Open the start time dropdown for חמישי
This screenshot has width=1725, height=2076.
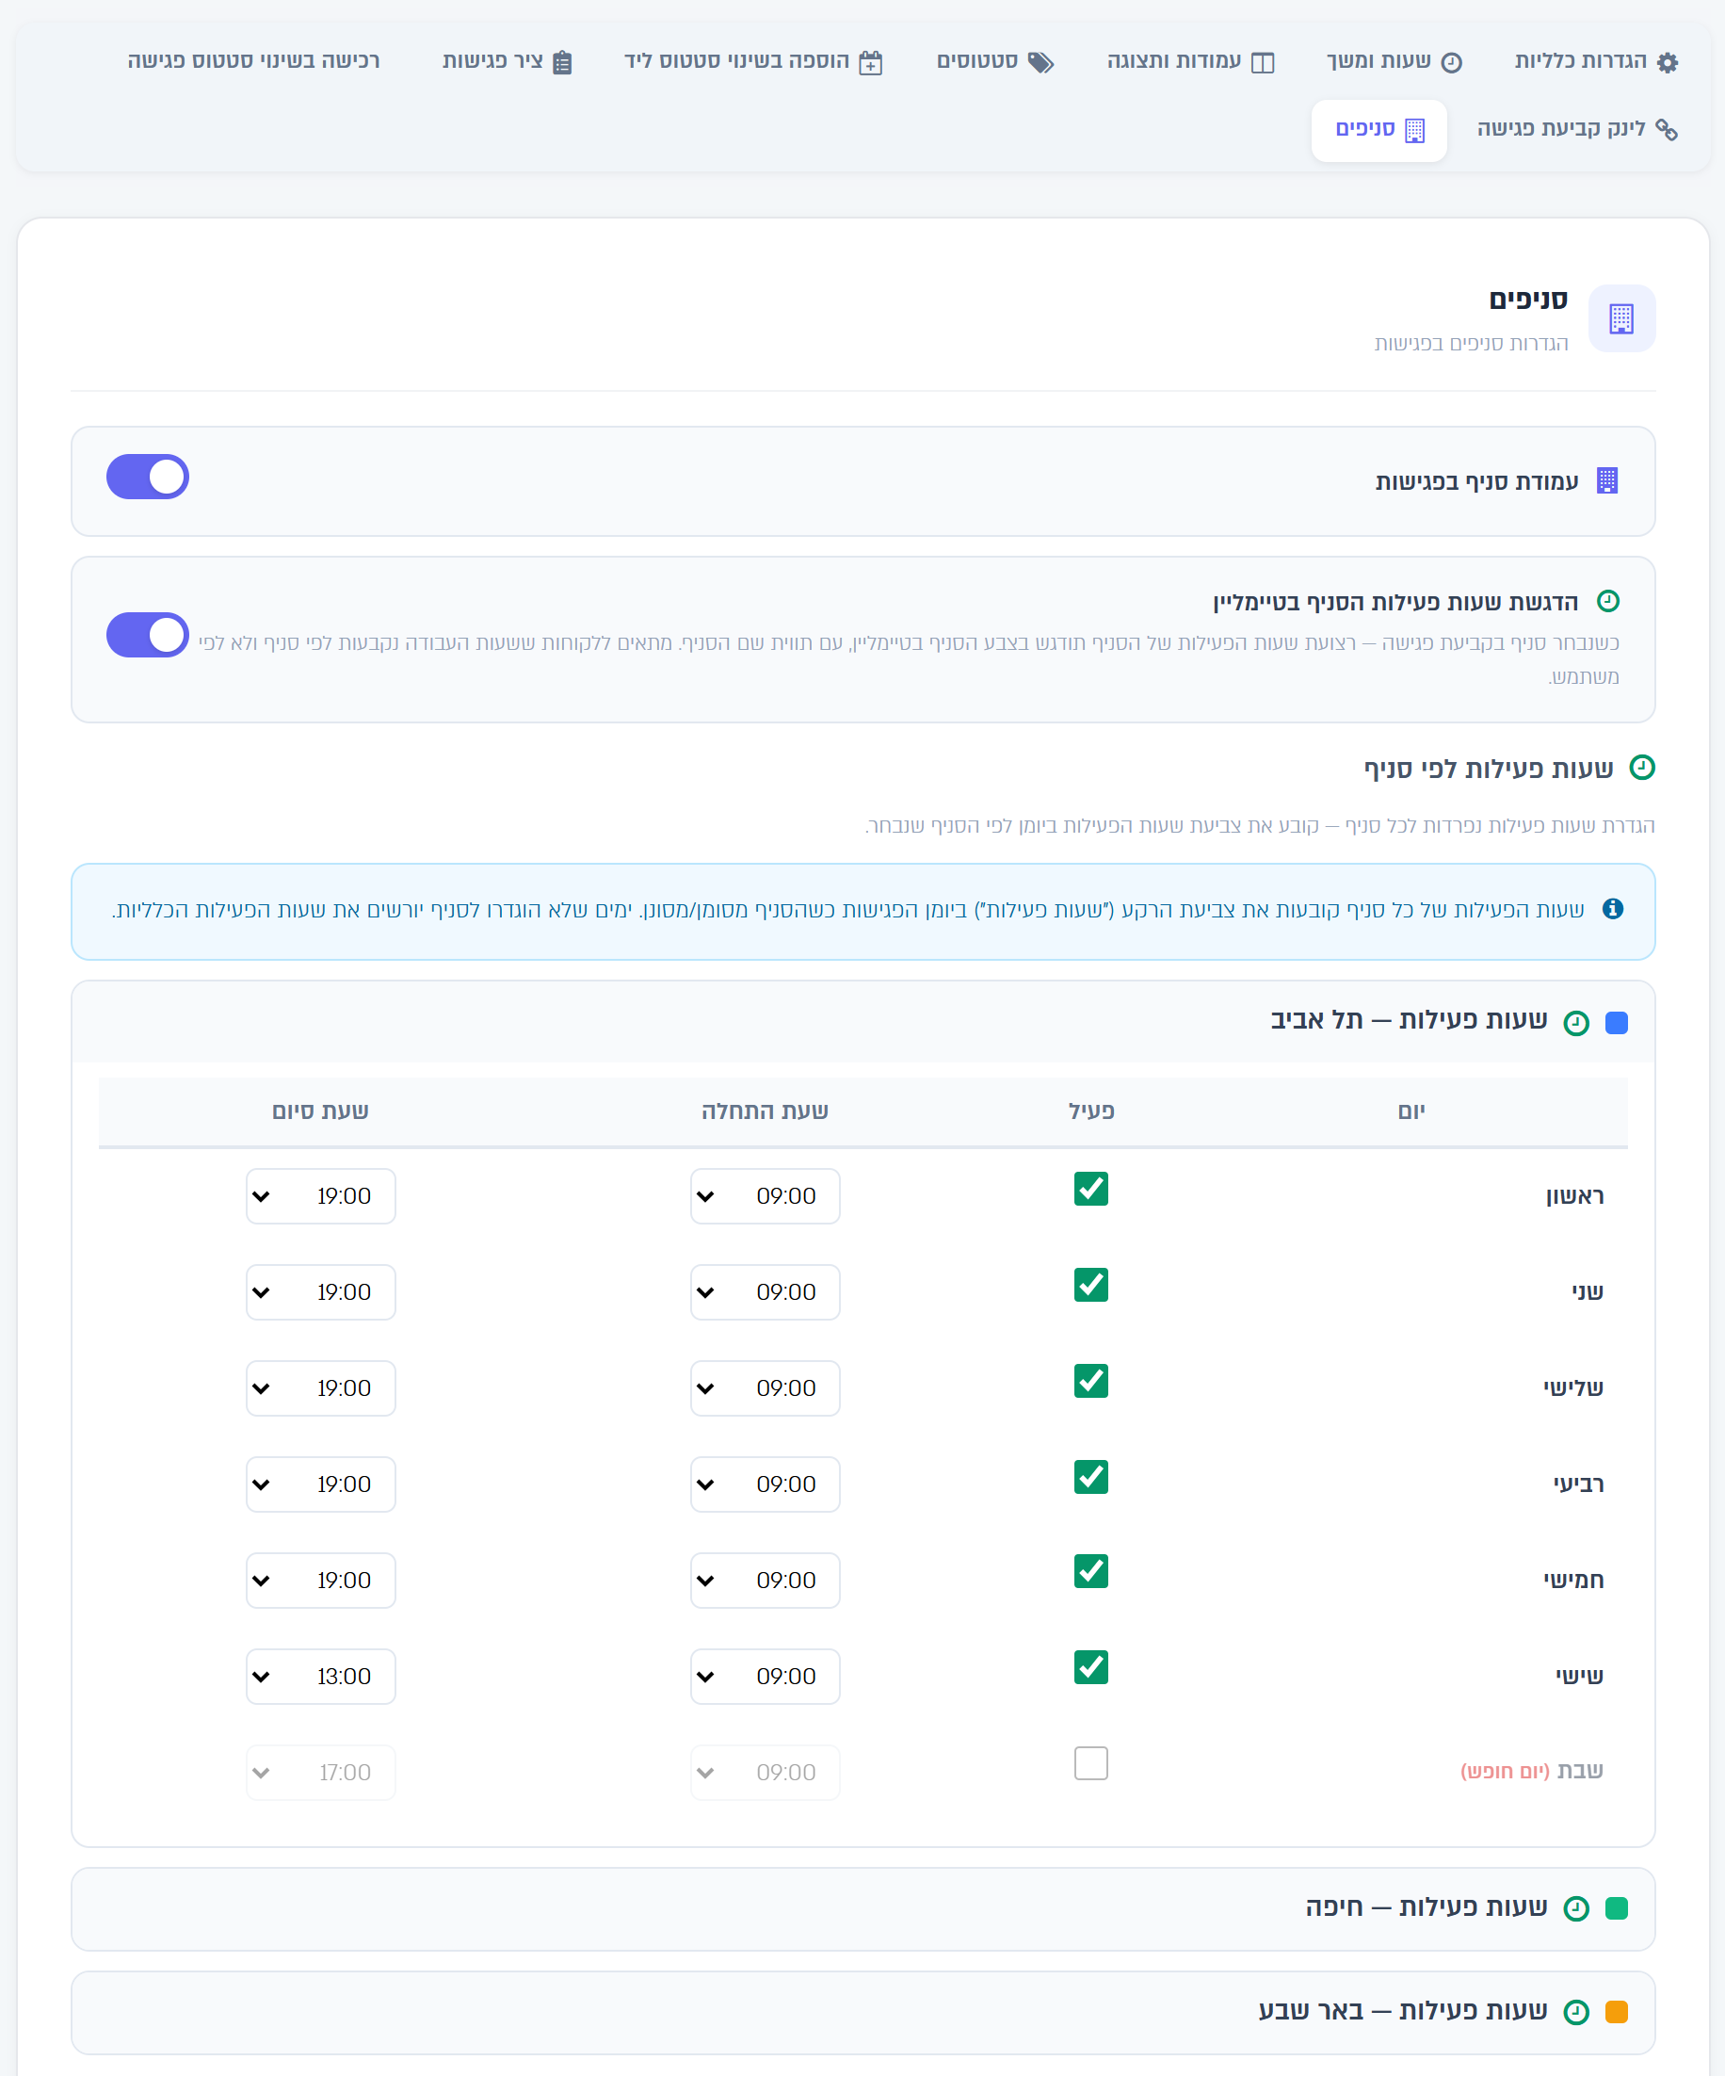click(x=765, y=1581)
